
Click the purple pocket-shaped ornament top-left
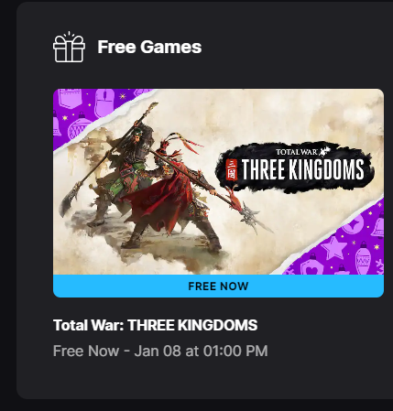click(71, 98)
